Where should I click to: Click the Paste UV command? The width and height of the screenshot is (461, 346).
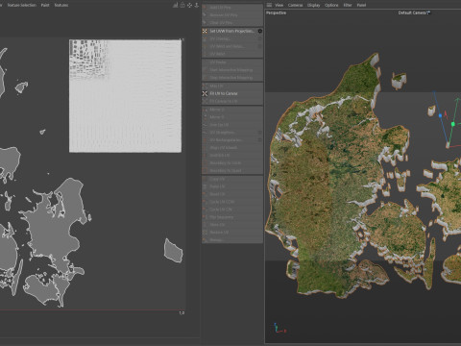232,186
